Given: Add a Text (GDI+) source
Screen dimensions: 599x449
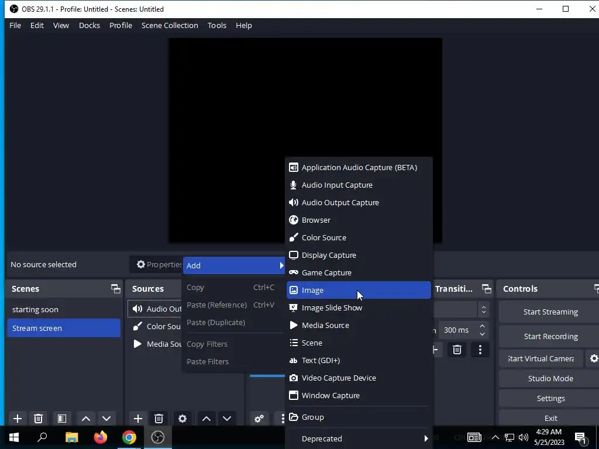Looking at the screenshot, I should pos(359,360).
